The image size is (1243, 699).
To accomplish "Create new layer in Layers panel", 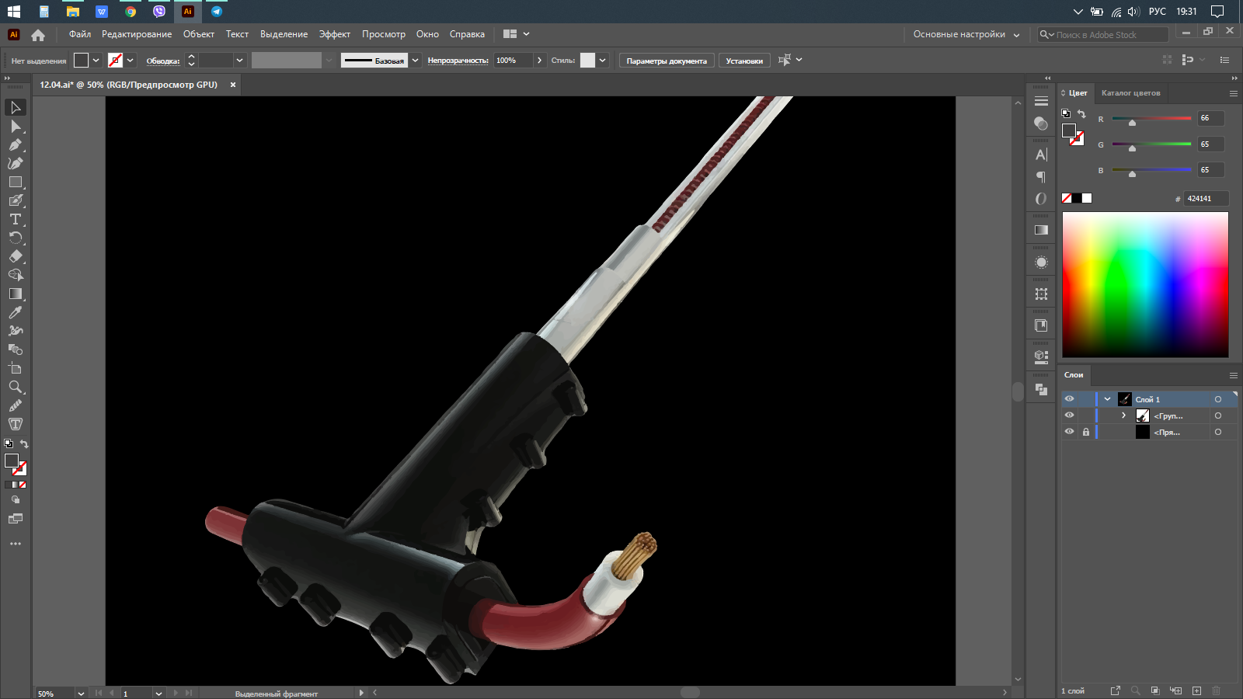I will click(x=1196, y=690).
